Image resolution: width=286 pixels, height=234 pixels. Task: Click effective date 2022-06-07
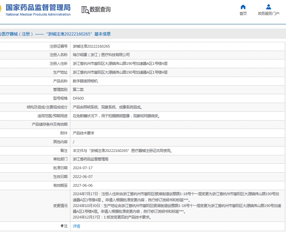[x=82, y=177]
